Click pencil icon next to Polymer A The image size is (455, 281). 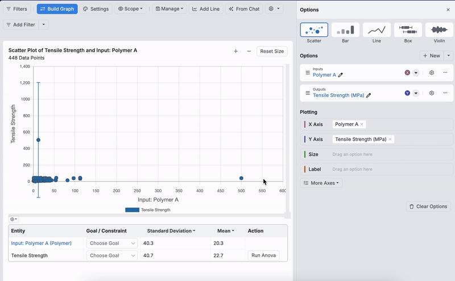coord(341,75)
